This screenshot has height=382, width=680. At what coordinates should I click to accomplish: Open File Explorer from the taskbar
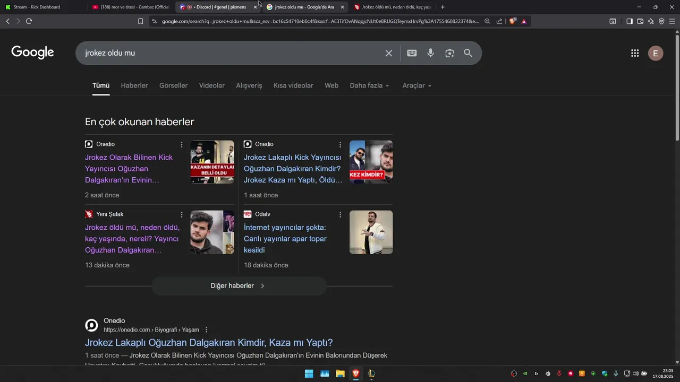pyautogui.click(x=340, y=374)
